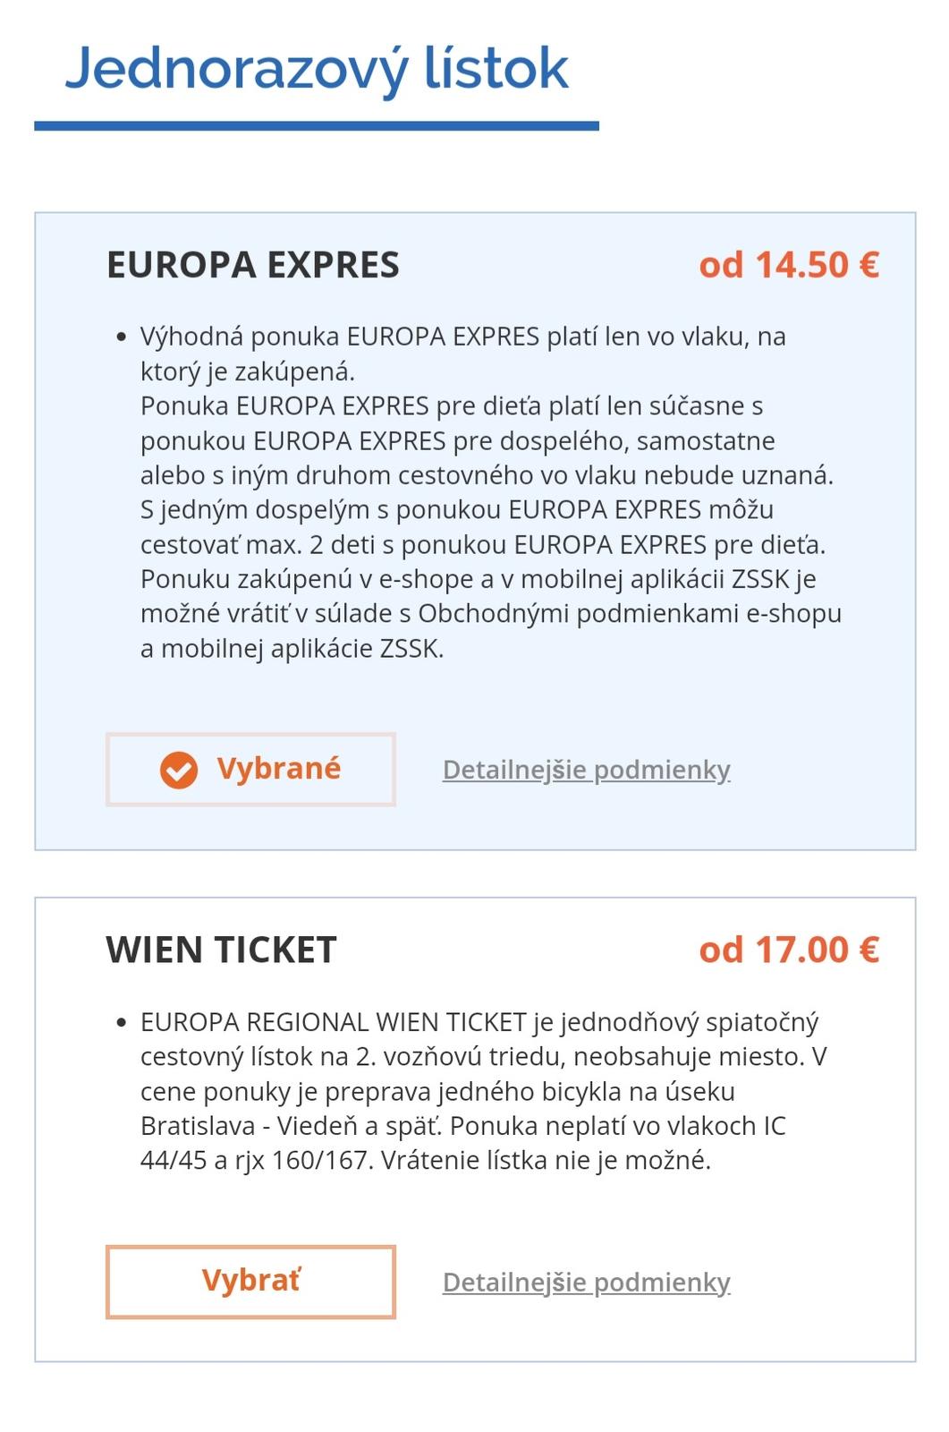Click the Jednorazový lístok heading
Viewport: 949px width, 1432px height.
[317, 68]
